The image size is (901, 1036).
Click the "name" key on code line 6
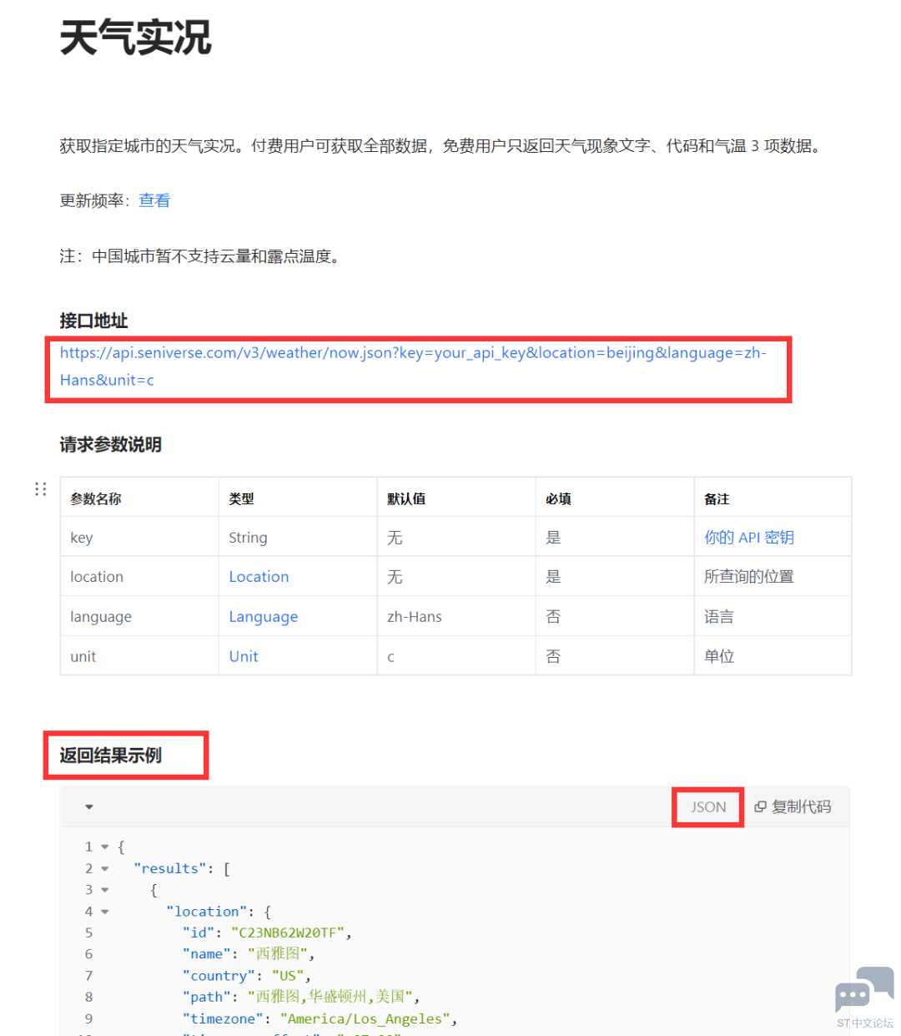(x=206, y=954)
